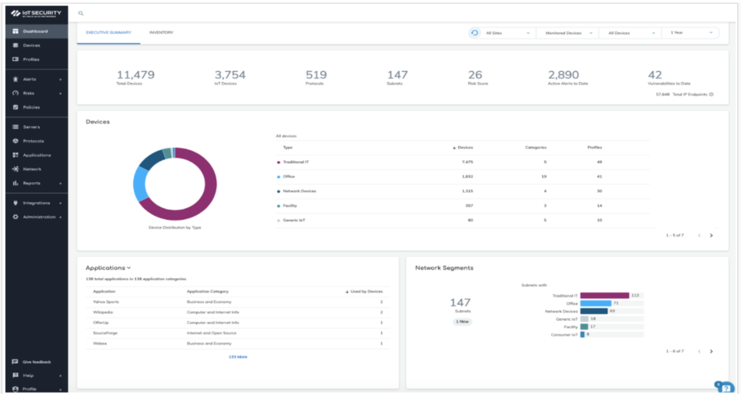The width and height of the screenshot is (741, 396).
Task: Open the Profiles sidebar icon
Action: tap(16, 59)
